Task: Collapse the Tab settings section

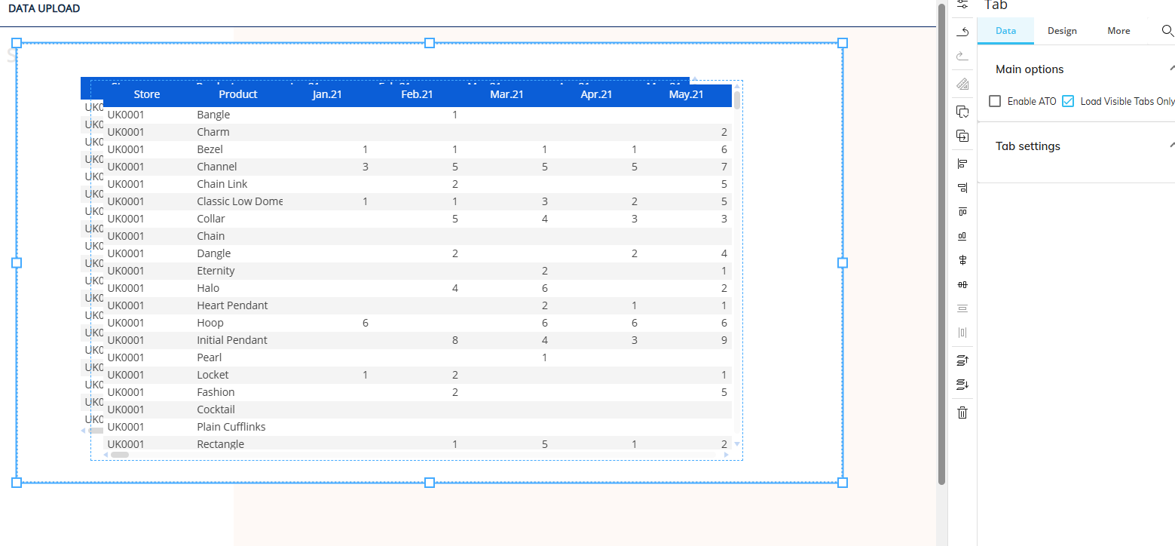Action: [x=1171, y=146]
